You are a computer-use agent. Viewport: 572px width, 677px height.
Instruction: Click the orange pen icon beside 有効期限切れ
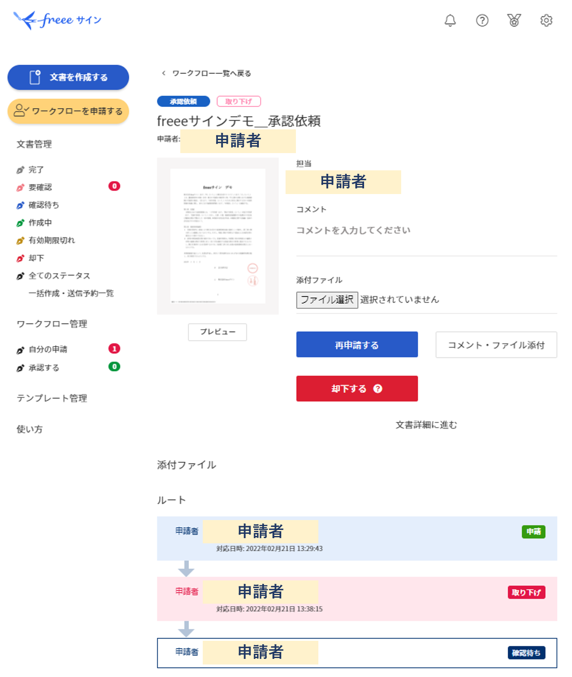20,241
